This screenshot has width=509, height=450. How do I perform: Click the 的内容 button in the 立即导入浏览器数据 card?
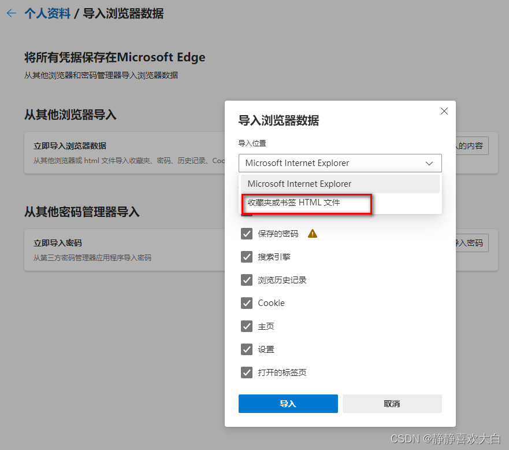pyautogui.click(x=472, y=146)
